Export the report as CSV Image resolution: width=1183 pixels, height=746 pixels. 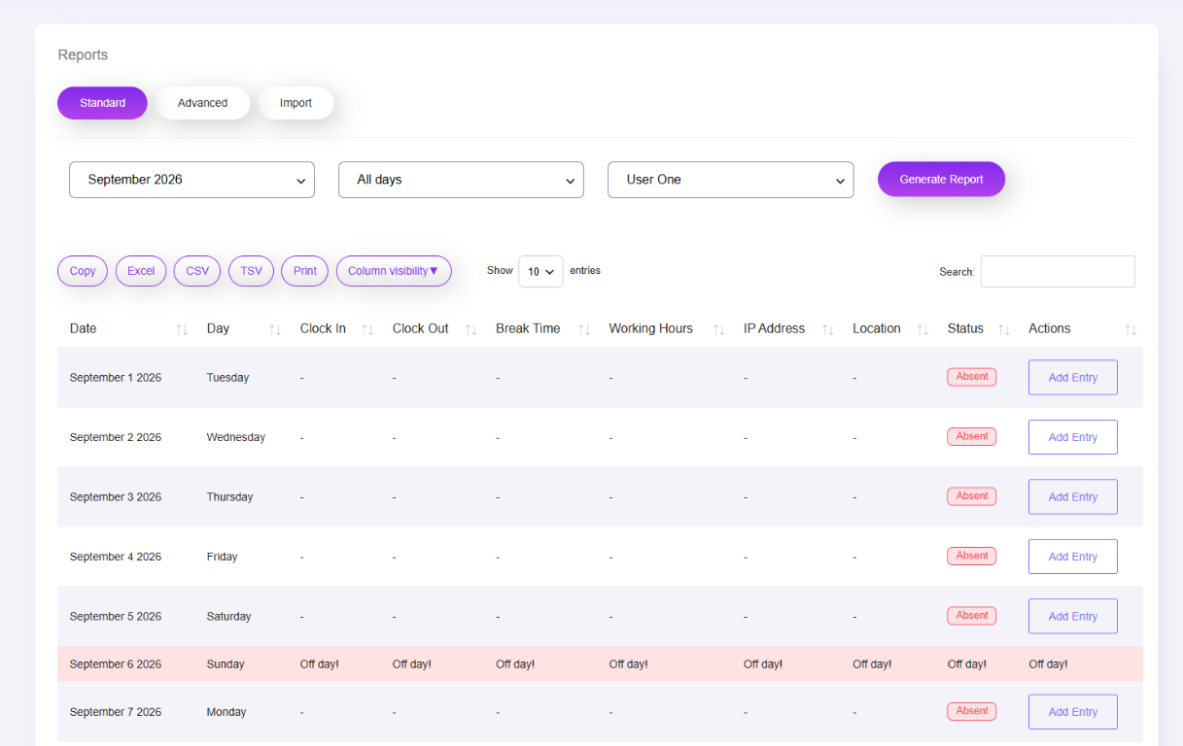[197, 271]
